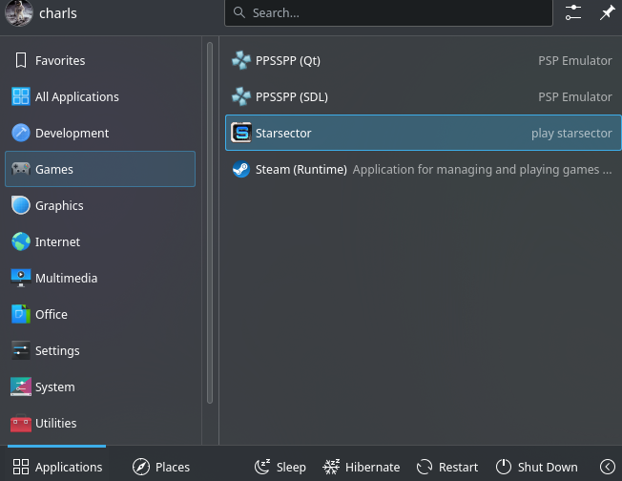Click the Favorites bookmark icon
The image size is (622, 481).
pyautogui.click(x=21, y=61)
